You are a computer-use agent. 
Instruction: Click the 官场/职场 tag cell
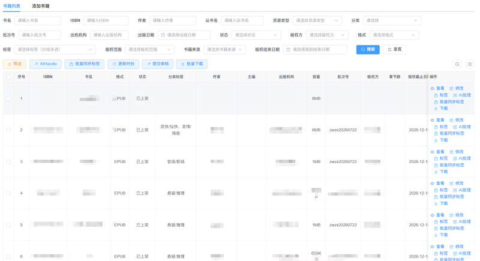[x=176, y=162]
